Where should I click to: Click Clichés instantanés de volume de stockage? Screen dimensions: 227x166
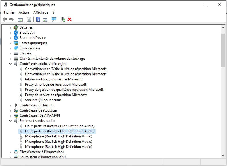pyautogui.click(x=52, y=59)
